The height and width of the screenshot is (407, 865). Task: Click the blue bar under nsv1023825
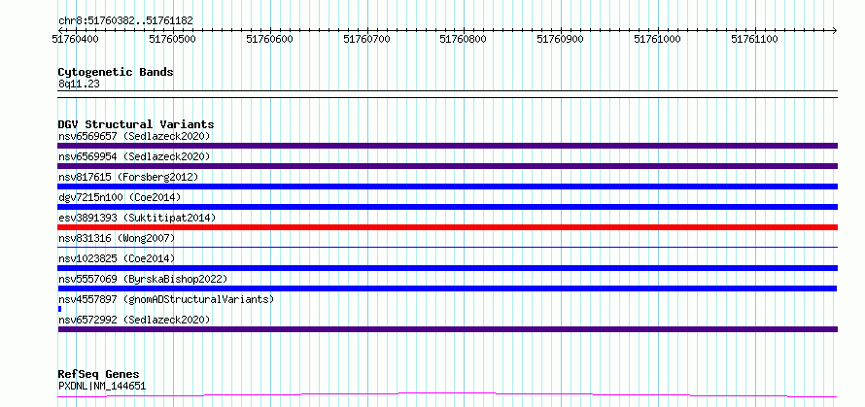point(447,268)
